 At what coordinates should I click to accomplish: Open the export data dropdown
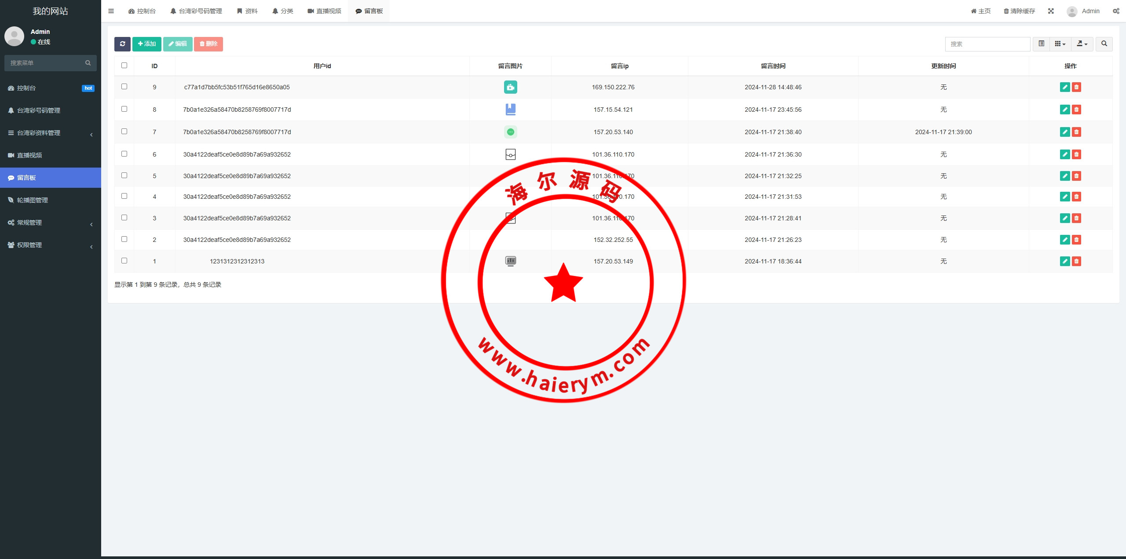click(1082, 44)
